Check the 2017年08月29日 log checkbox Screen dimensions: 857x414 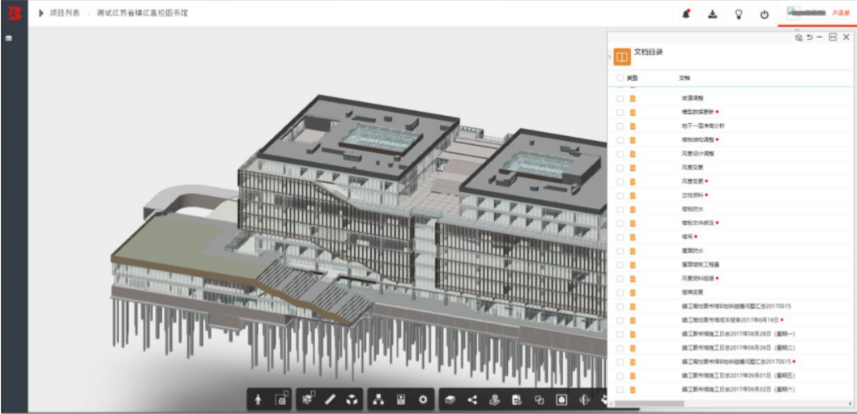(620, 348)
